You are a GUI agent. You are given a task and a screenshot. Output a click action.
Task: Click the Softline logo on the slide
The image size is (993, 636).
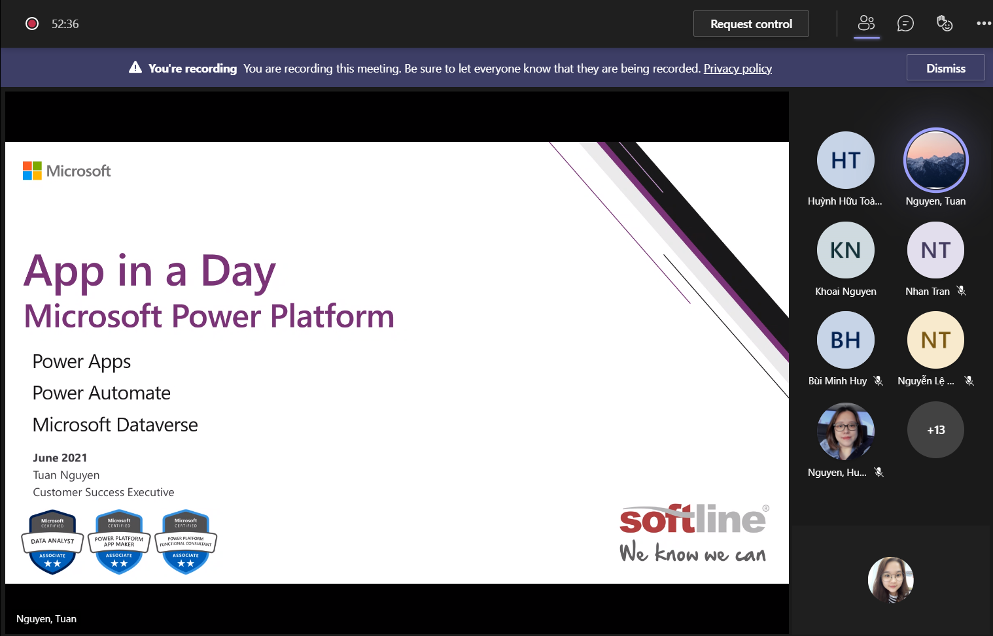pos(694,520)
